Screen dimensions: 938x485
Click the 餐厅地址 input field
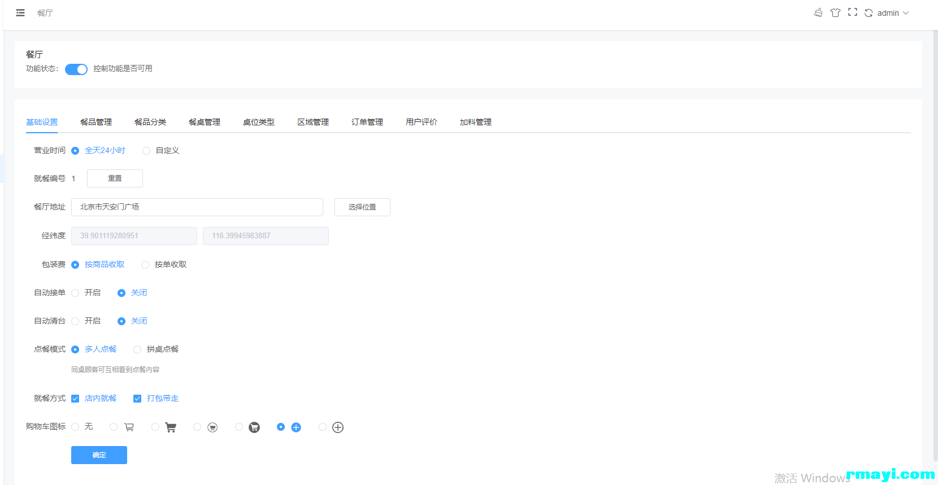pyautogui.click(x=197, y=207)
